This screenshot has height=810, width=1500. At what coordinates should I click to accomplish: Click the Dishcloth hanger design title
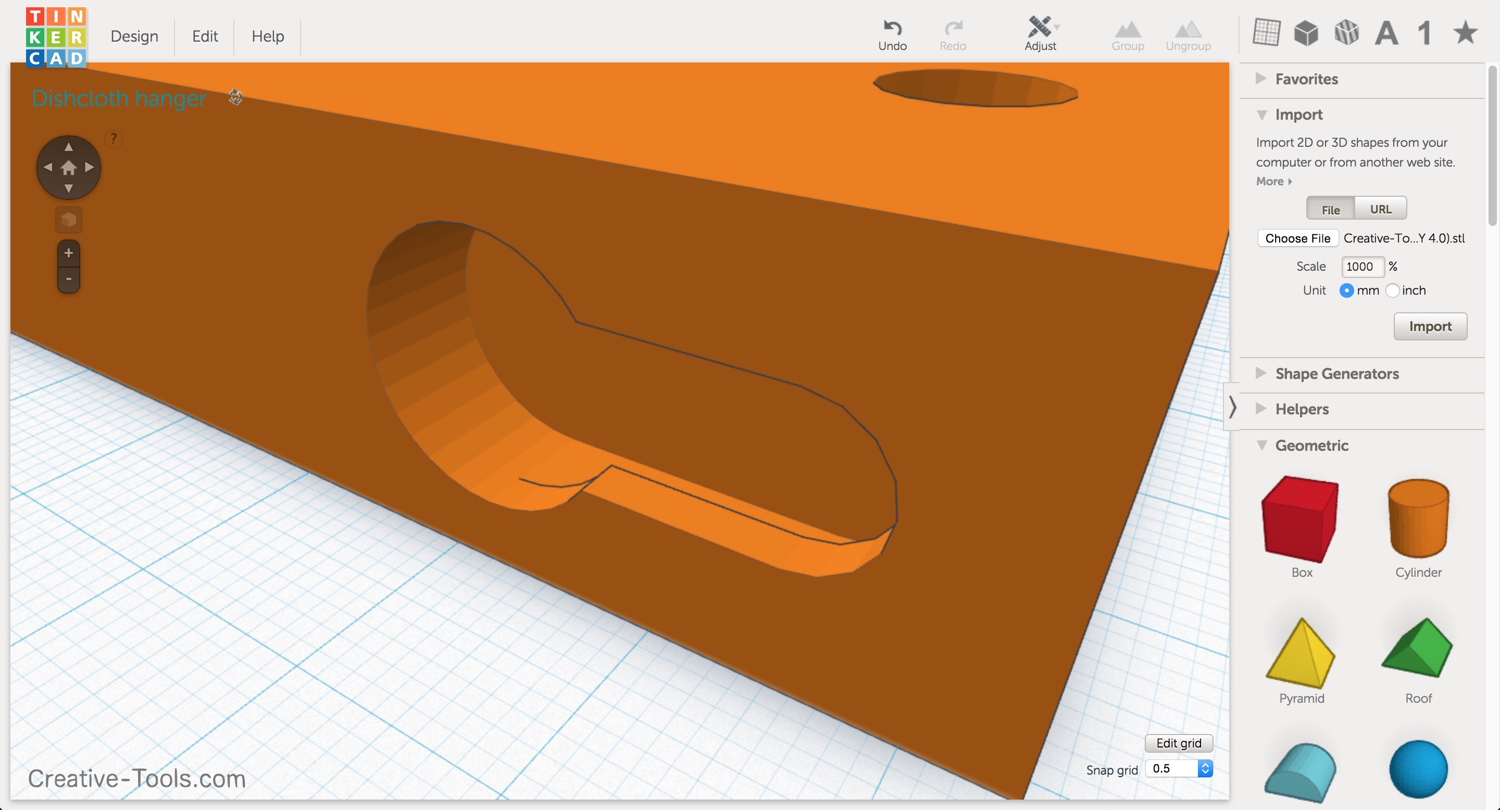(119, 98)
